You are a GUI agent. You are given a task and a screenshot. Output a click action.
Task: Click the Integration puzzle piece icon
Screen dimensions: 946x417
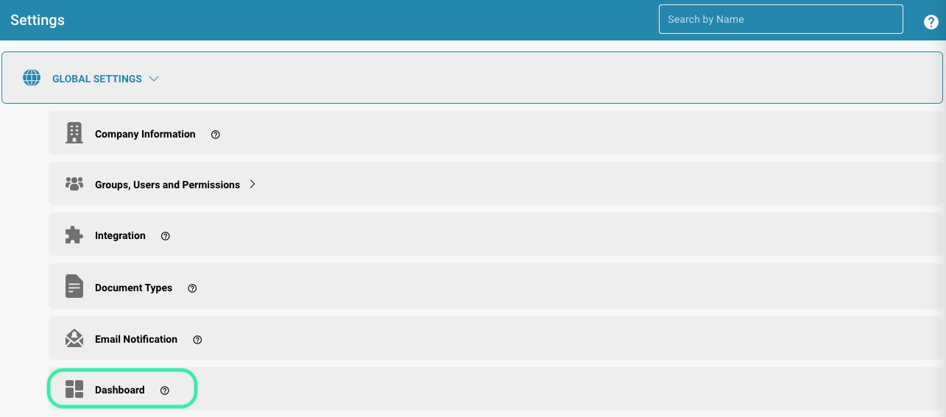coord(74,235)
